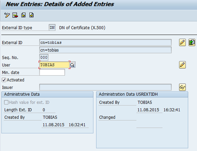Go to the next entry icon

31,15
